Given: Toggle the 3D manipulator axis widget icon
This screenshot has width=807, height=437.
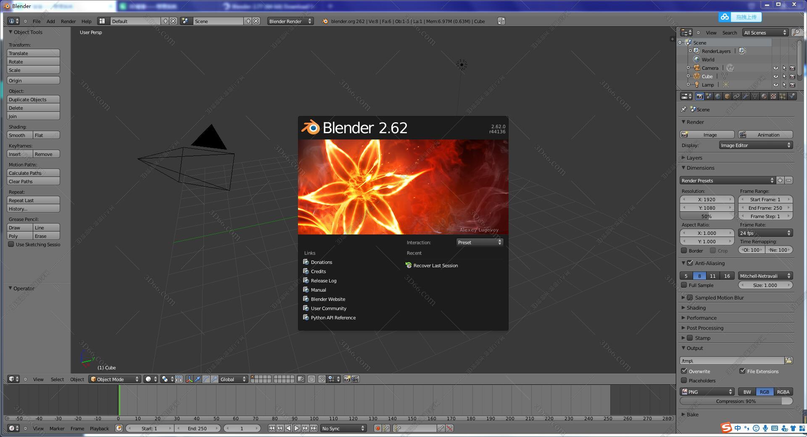Looking at the screenshot, I should (x=189, y=379).
